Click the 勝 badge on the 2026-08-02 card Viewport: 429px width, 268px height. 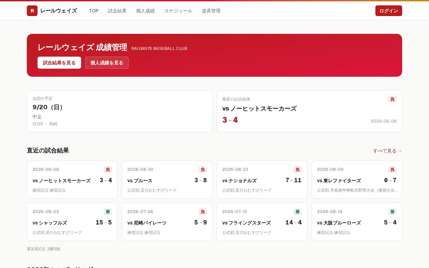coord(108,212)
